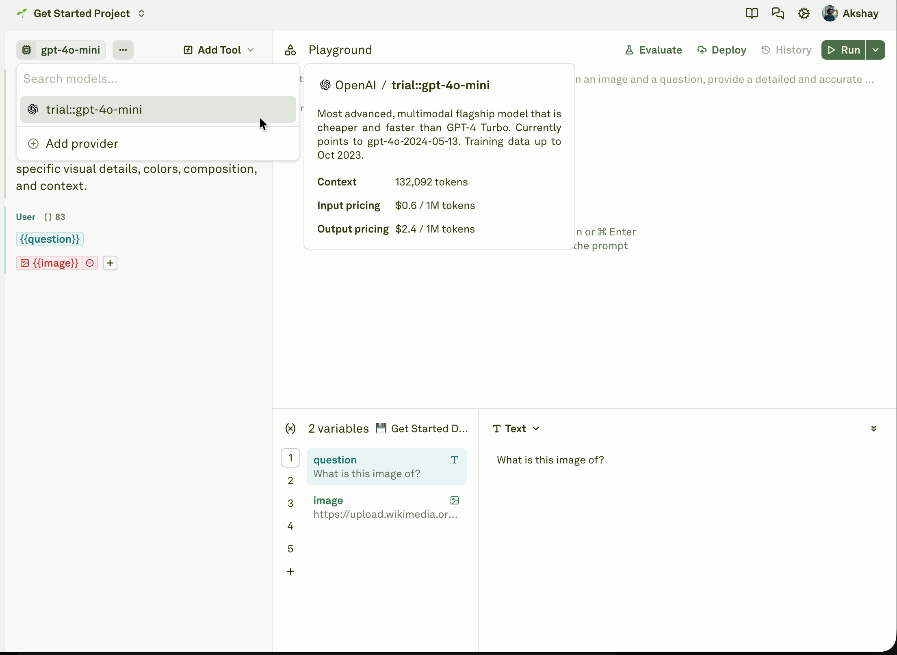Click the Context 132,092 tokens value
This screenshot has width=897, height=655.
click(x=431, y=182)
